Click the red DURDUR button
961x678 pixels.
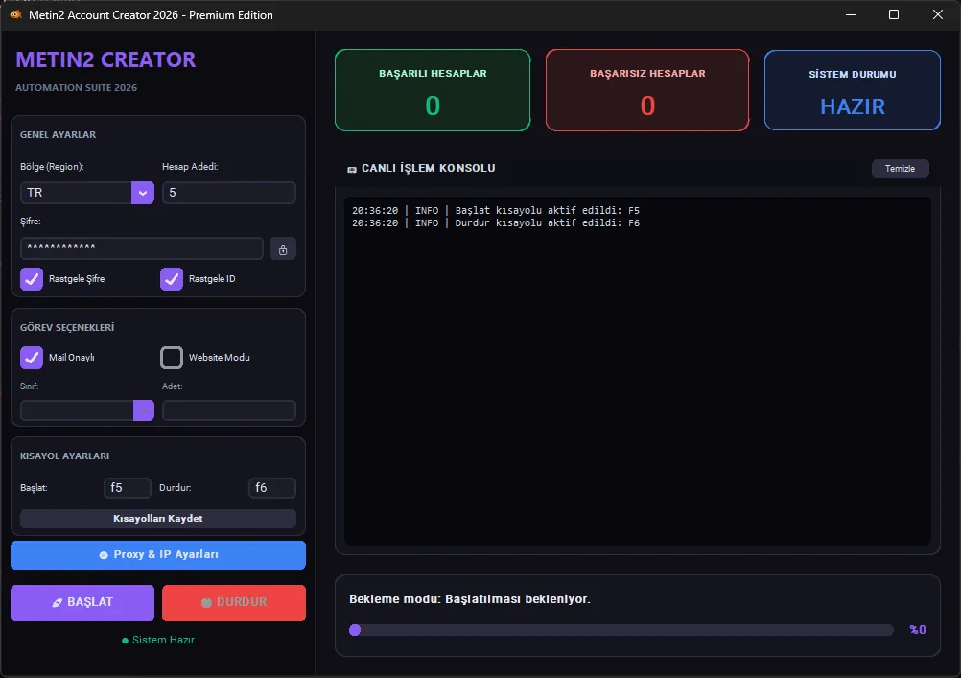(x=233, y=602)
